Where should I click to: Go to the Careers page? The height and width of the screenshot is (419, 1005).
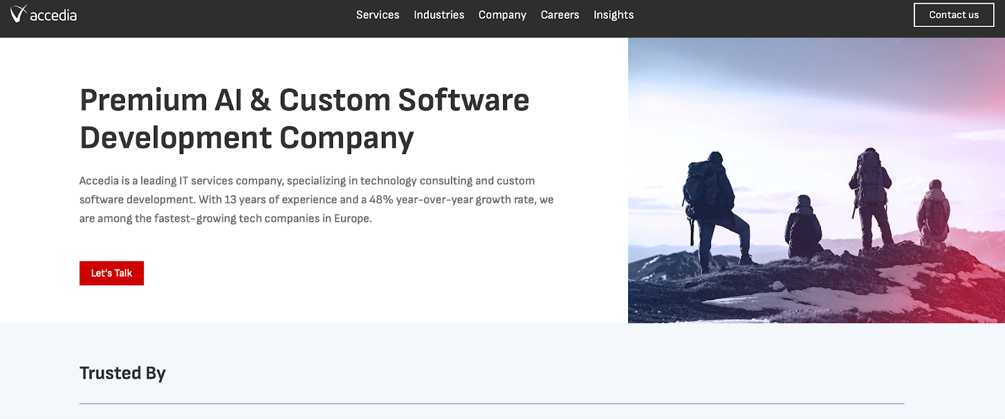click(x=560, y=15)
